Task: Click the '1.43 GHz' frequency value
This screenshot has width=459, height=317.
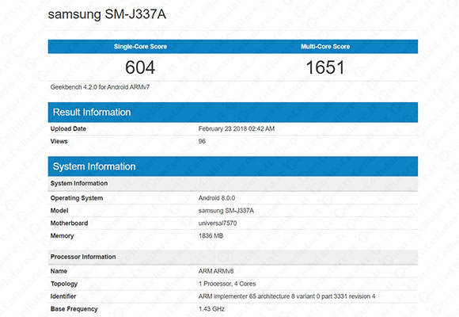Action: (211, 309)
